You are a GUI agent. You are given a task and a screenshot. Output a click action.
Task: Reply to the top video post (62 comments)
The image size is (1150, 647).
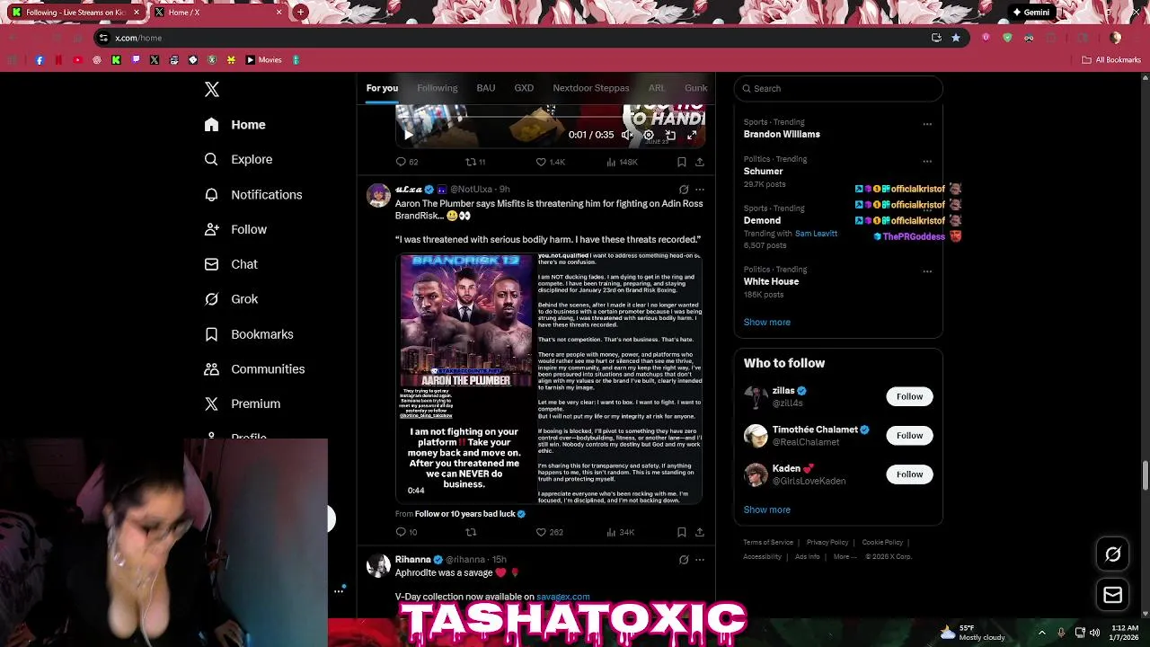pyautogui.click(x=407, y=162)
